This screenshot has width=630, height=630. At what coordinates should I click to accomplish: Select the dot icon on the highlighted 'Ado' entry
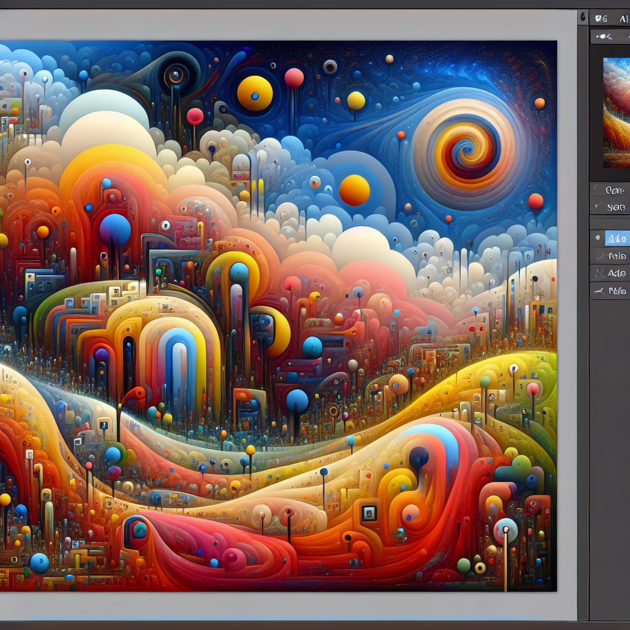point(598,237)
